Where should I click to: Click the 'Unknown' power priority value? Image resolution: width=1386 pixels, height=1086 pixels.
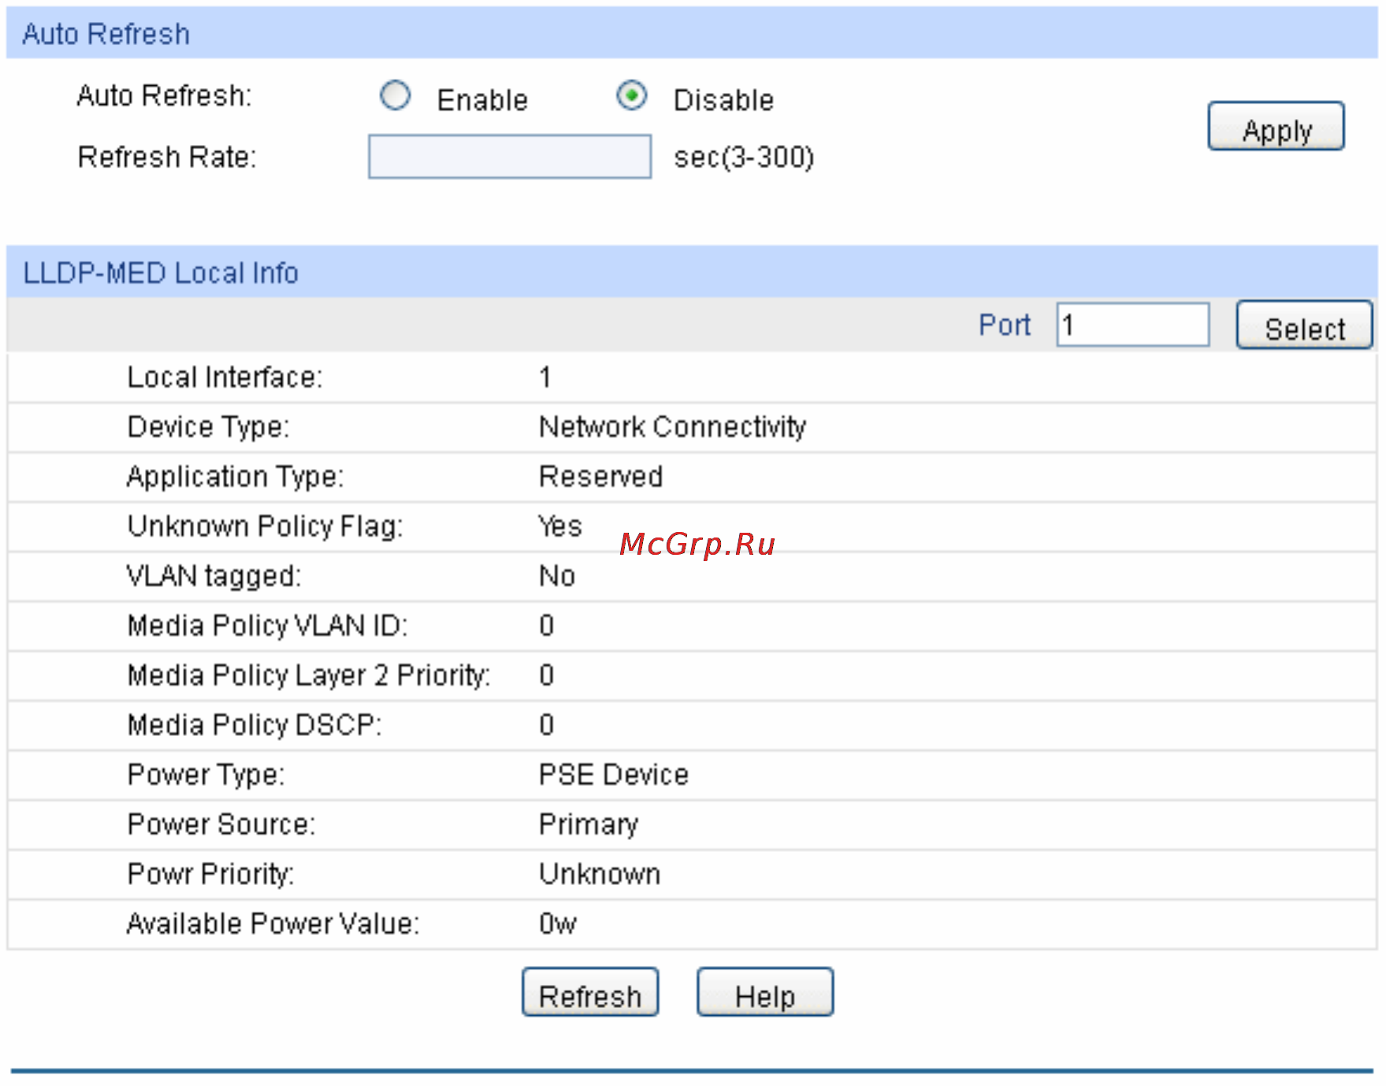pyautogui.click(x=600, y=874)
